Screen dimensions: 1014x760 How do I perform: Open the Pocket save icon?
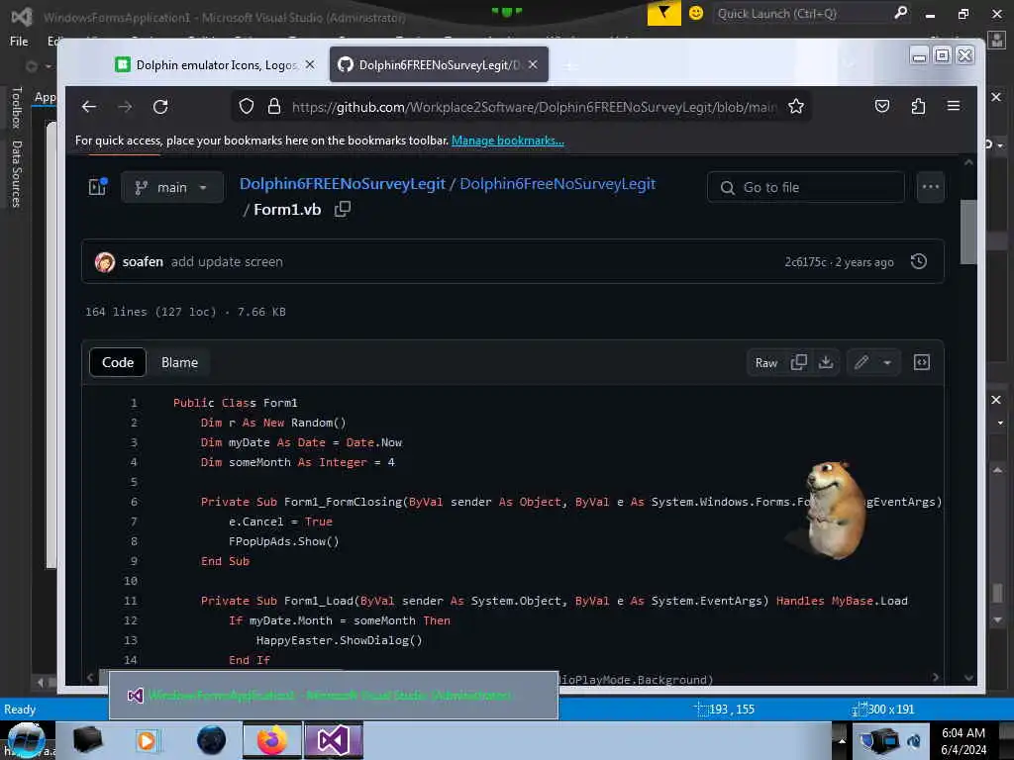(x=882, y=106)
